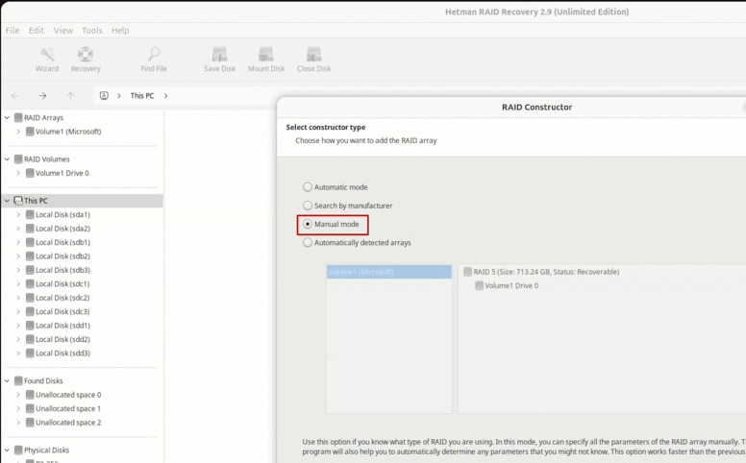Select Manual mode radio button
The width and height of the screenshot is (746, 463).
point(308,224)
